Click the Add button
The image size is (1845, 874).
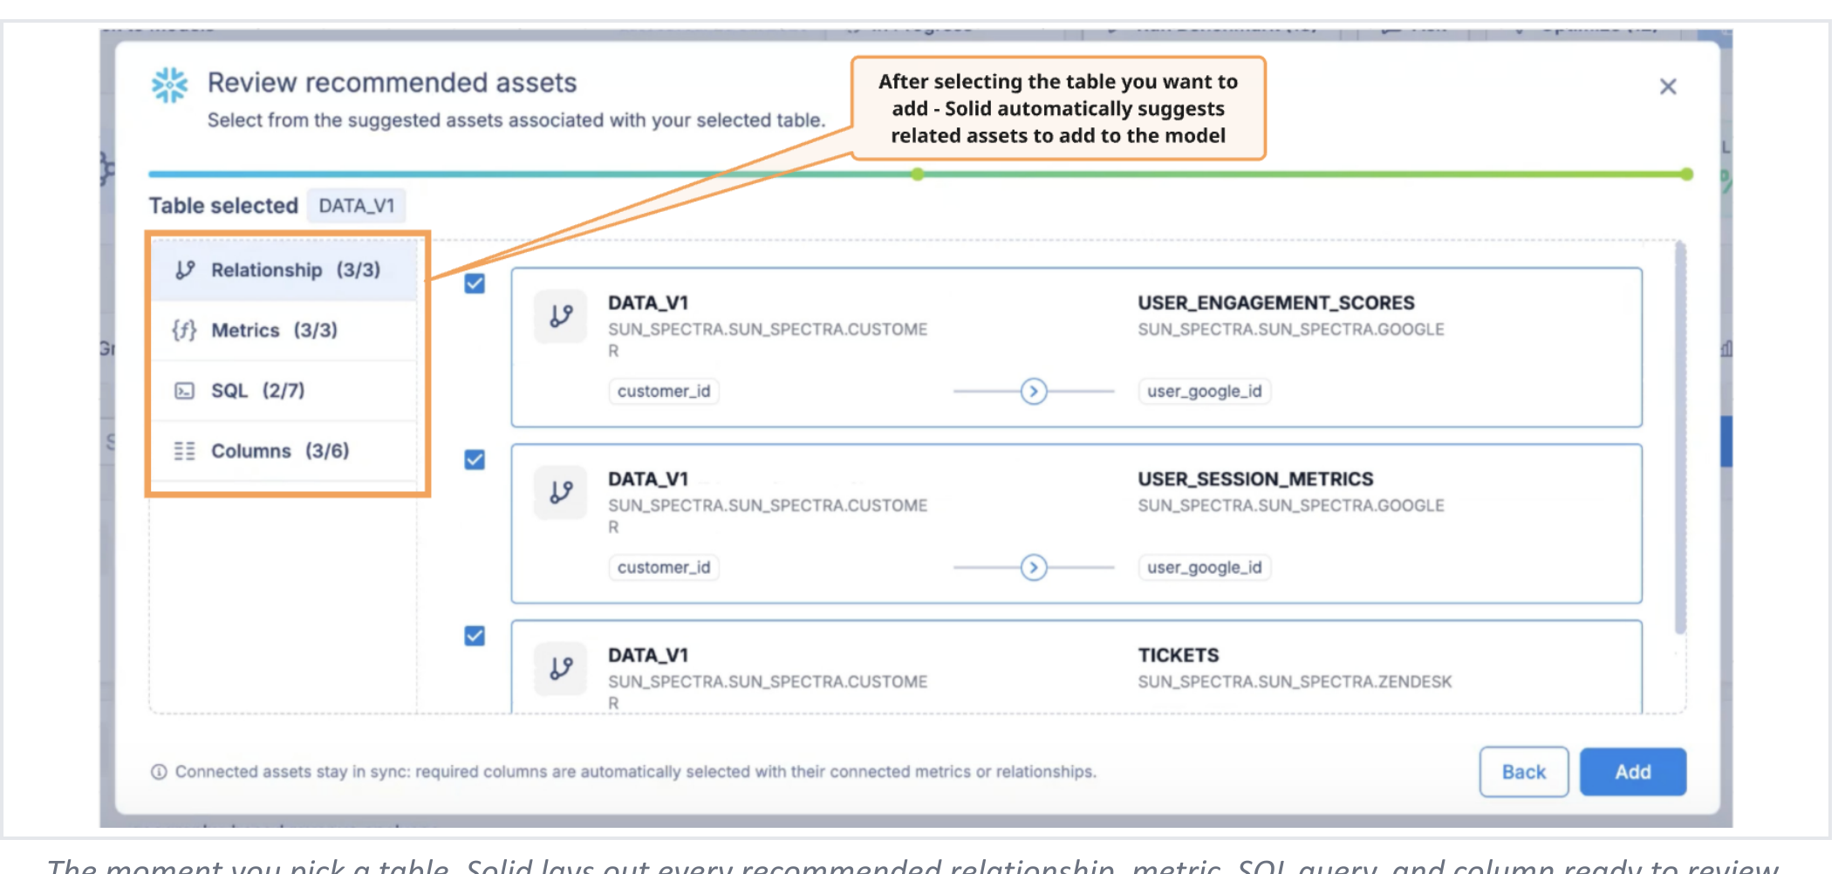[1633, 772]
